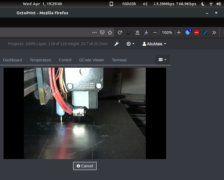Click the webcam stream of the printer
This screenshot has width=224, height=180.
(85, 113)
